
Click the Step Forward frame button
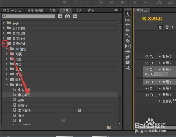[134, 3]
